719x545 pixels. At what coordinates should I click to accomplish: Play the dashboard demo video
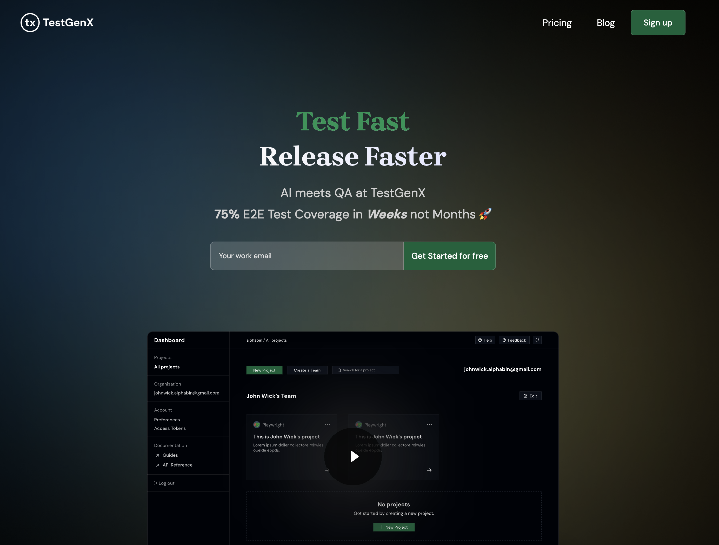coord(353,456)
